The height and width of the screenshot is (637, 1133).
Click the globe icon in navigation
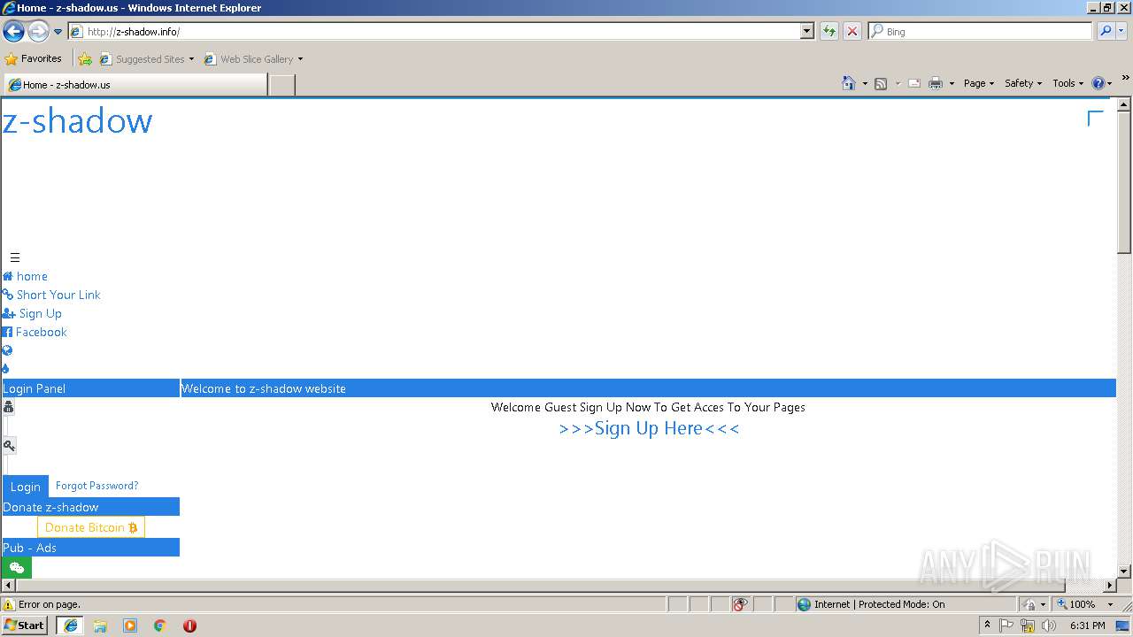click(x=7, y=350)
